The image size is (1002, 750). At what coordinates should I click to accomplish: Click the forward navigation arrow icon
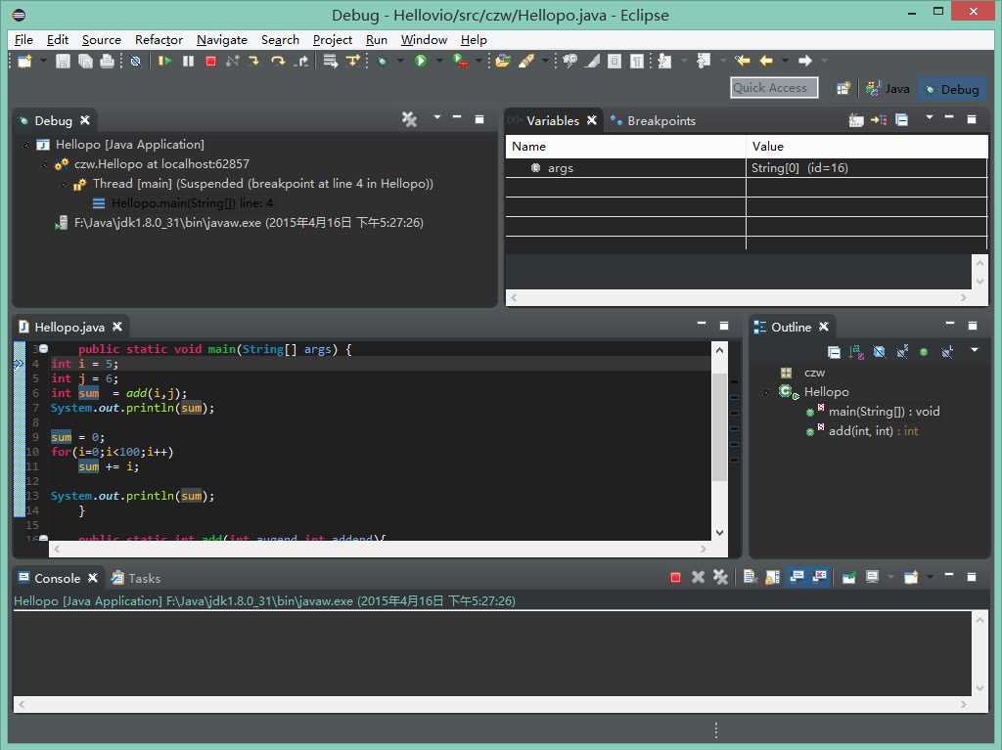point(804,61)
